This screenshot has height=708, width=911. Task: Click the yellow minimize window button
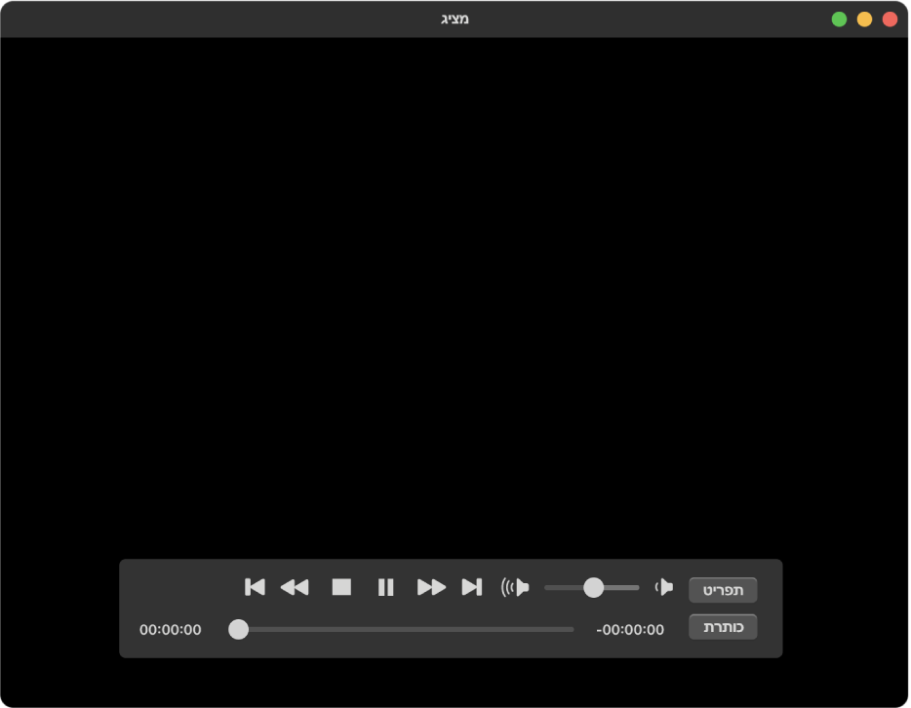pos(864,20)
